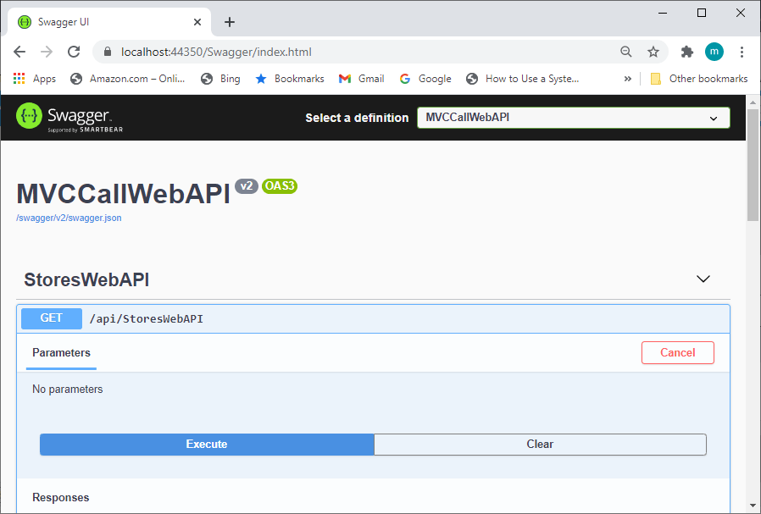Image resolution: width=761 pixels, height=514 pixels.
Task: Reload the page with refresh icon
Action: (x=74, y=52)
